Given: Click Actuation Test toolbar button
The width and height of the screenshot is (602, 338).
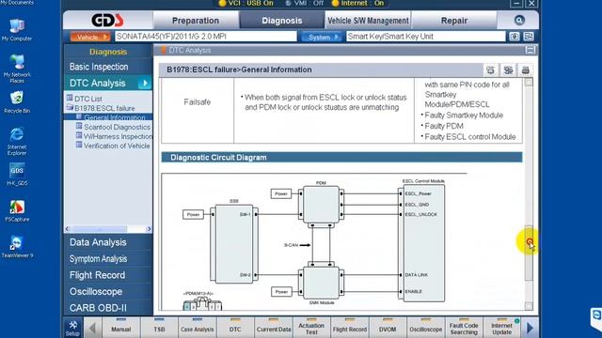Looking at the screenshot, I should tap(311, 328).
